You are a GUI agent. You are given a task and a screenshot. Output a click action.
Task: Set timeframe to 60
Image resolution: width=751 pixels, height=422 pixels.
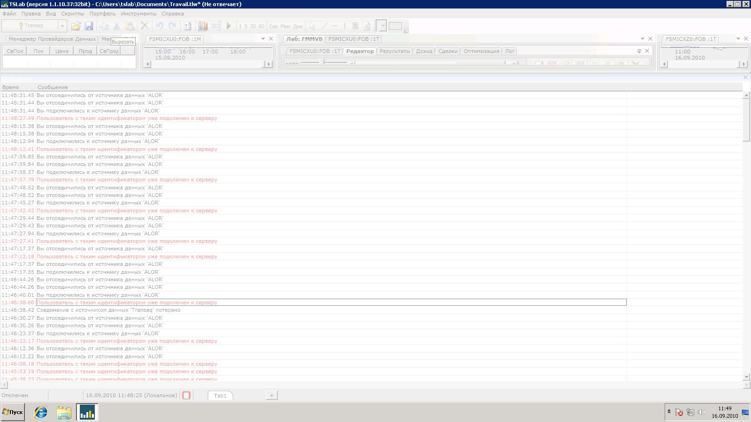[261, 26]
